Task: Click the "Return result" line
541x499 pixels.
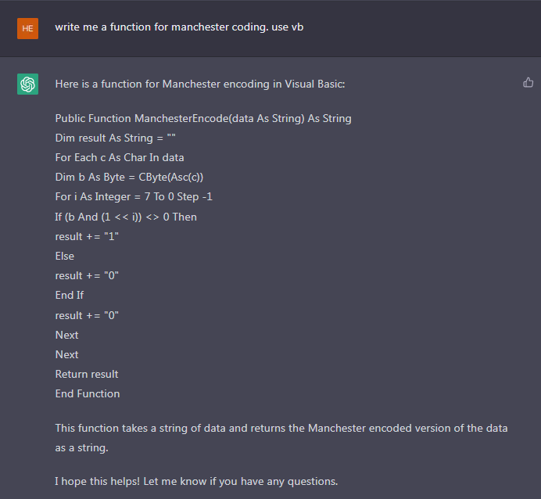Action: click(x=86, y=374)
